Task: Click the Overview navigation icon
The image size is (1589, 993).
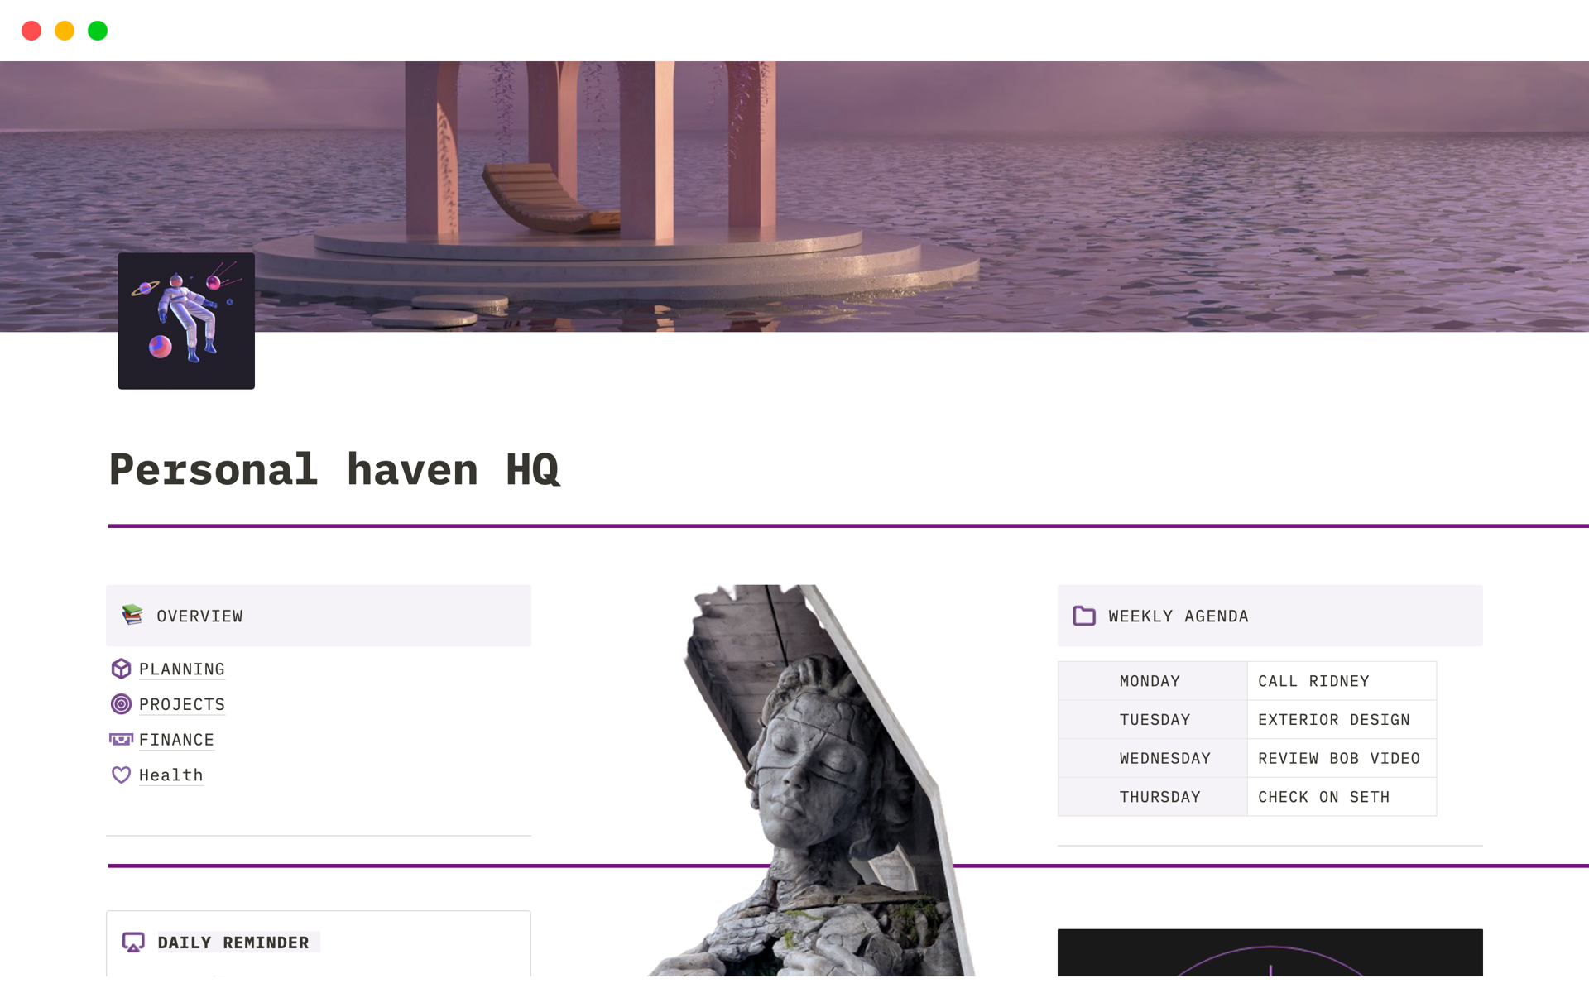Action: [132, 616]
